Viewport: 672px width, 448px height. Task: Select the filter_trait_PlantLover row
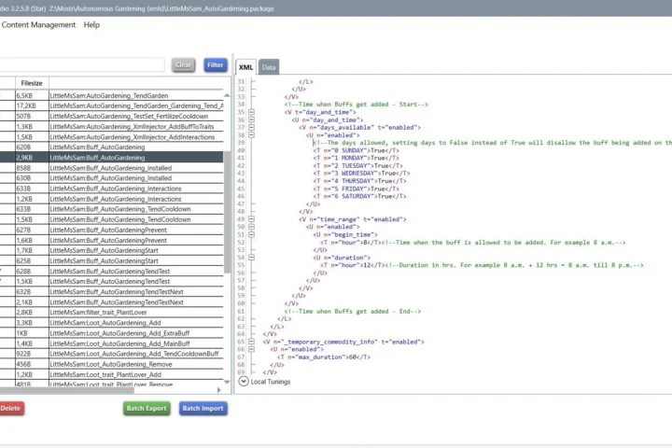111,313
